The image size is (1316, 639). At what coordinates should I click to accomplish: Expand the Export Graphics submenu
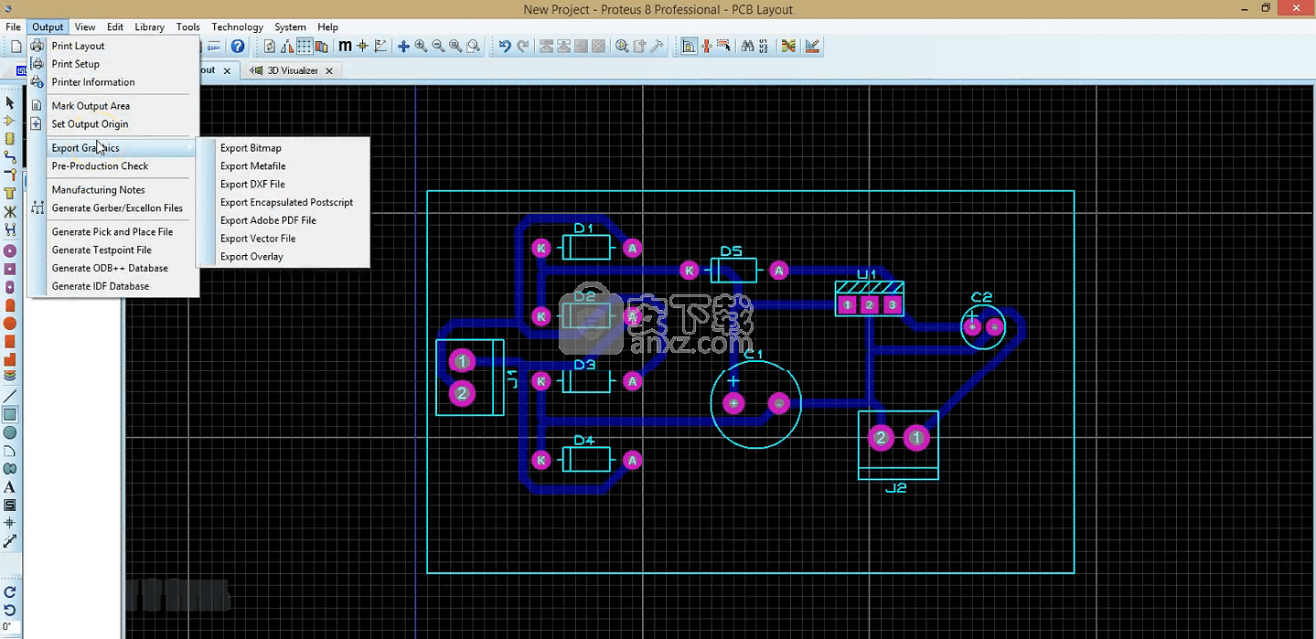85,148
